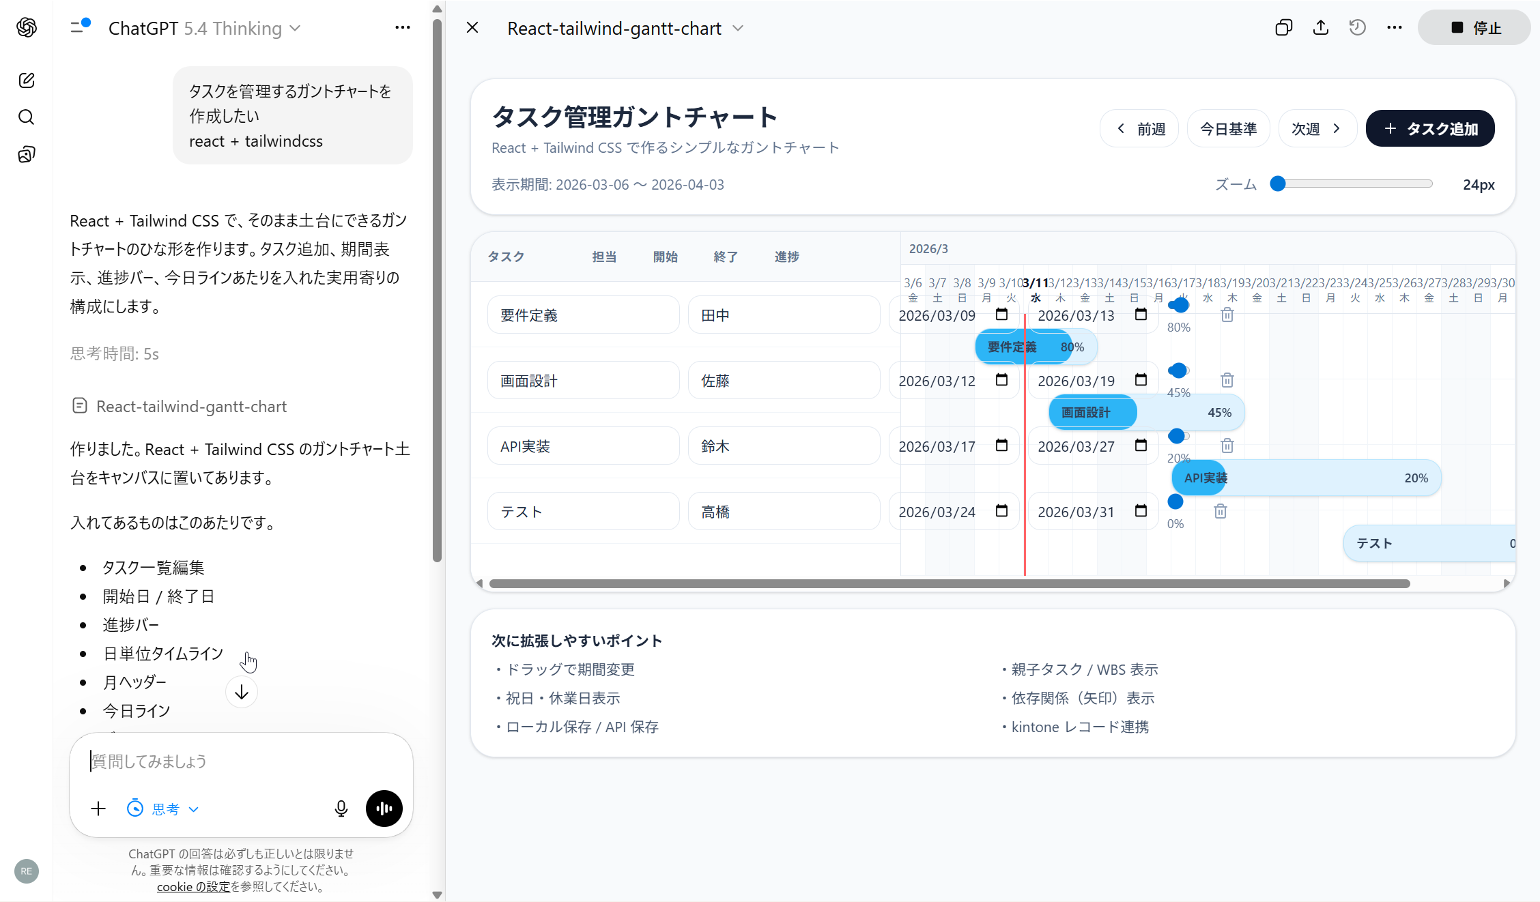
Task: Expand React-tailwind-gantt-chart title dropdown
Action: [737, 28]
